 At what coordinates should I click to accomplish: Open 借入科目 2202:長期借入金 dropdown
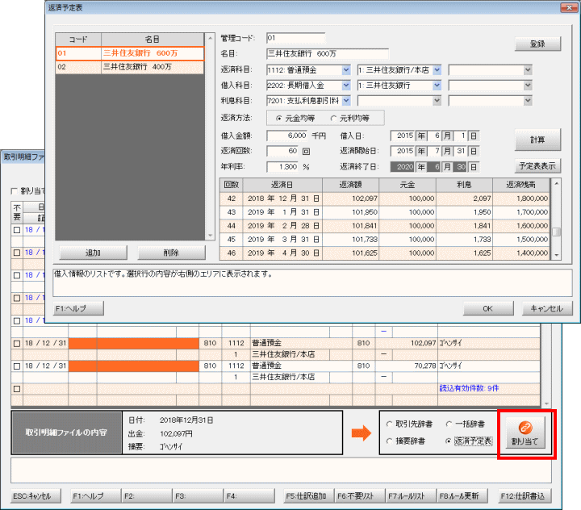point(346,86)
